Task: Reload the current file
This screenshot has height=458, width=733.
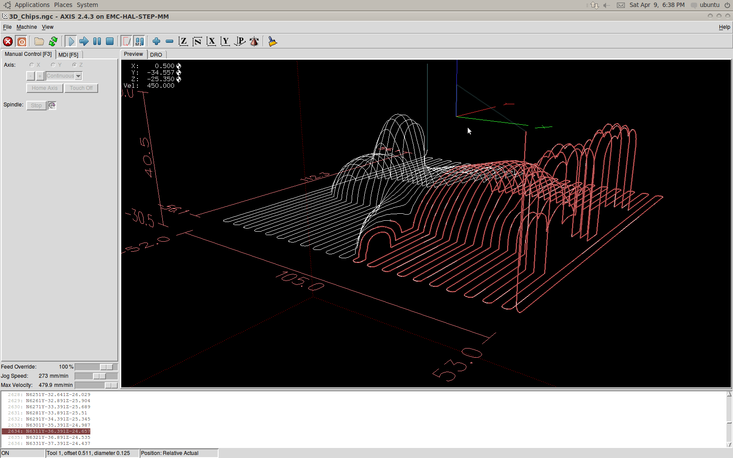Action: [x=53, y=41]
